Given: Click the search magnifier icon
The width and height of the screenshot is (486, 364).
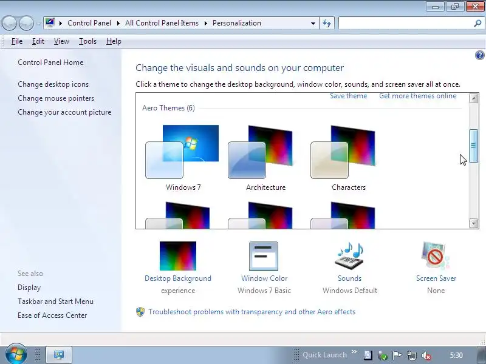Looking at the screenshot, I should click(477, 23).
